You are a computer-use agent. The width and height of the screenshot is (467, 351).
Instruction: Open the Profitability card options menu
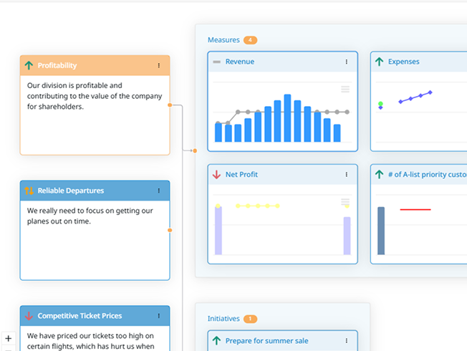(x=159, y=66)
